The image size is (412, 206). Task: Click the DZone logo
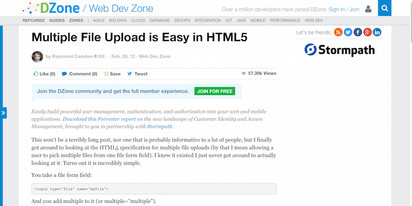click(51, 8)
